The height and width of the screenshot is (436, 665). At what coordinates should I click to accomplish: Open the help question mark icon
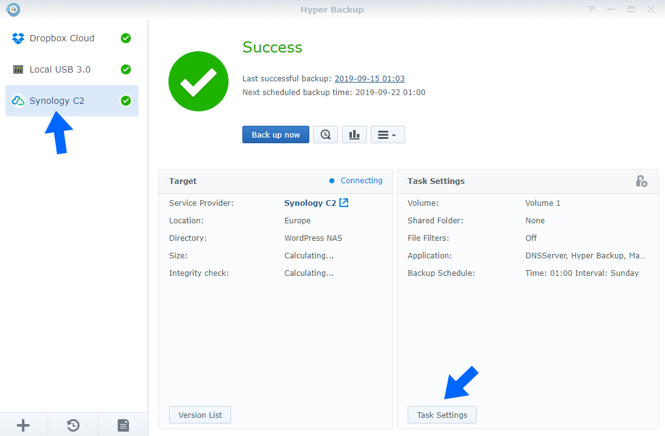[x=591, y=9]
